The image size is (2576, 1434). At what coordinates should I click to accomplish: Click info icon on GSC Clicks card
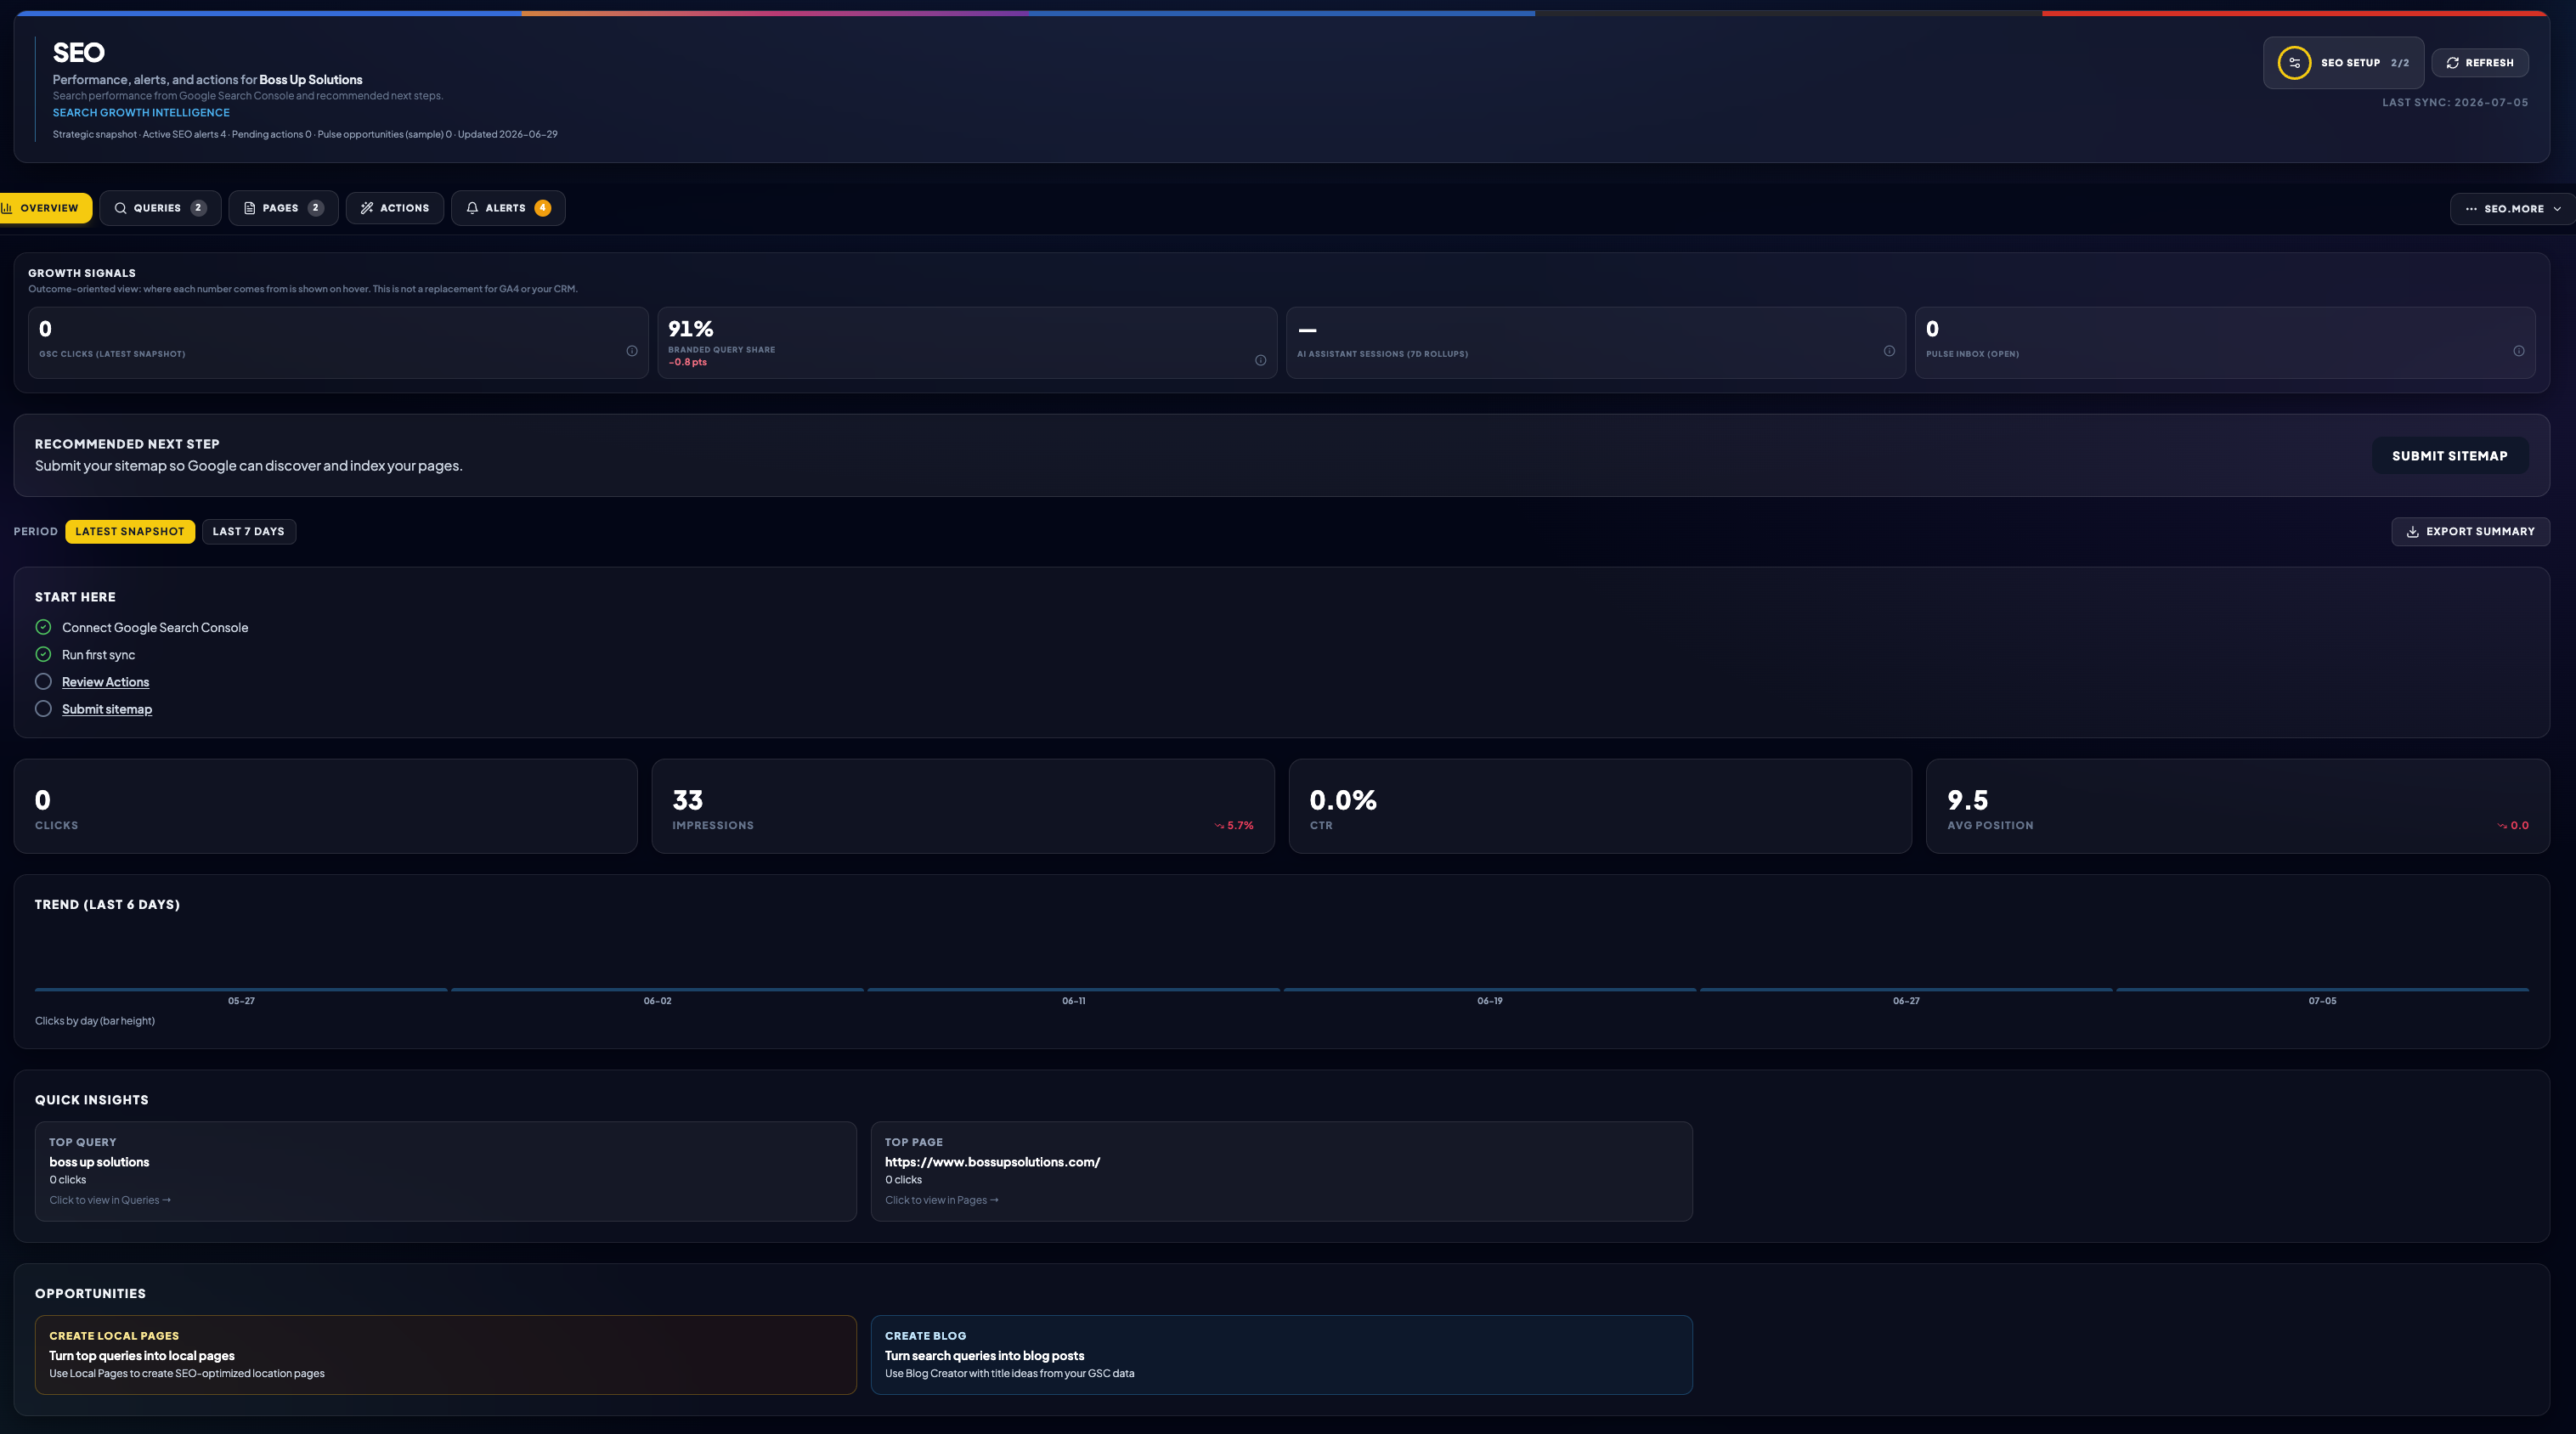click(632, 351)
